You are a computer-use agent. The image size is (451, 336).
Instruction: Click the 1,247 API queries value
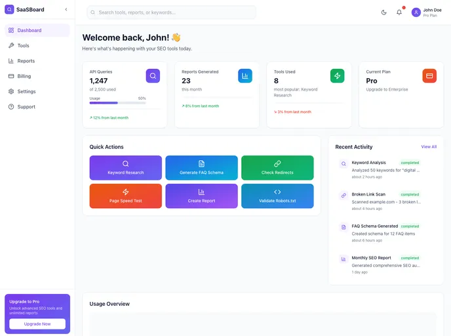pyautogui.click(x=98, y=81)
